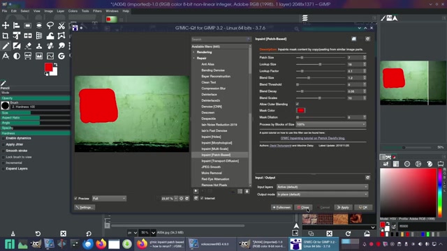Open the Settings... button
447x251 pixels.
[x=85, y=208]
